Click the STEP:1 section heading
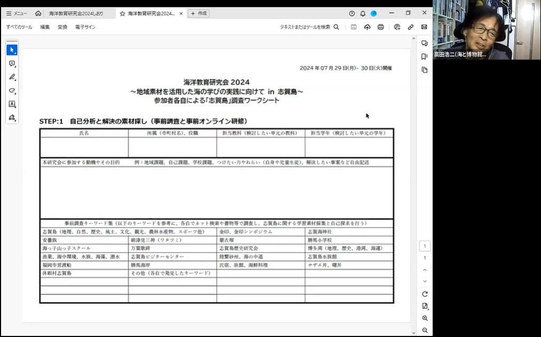 144,122
